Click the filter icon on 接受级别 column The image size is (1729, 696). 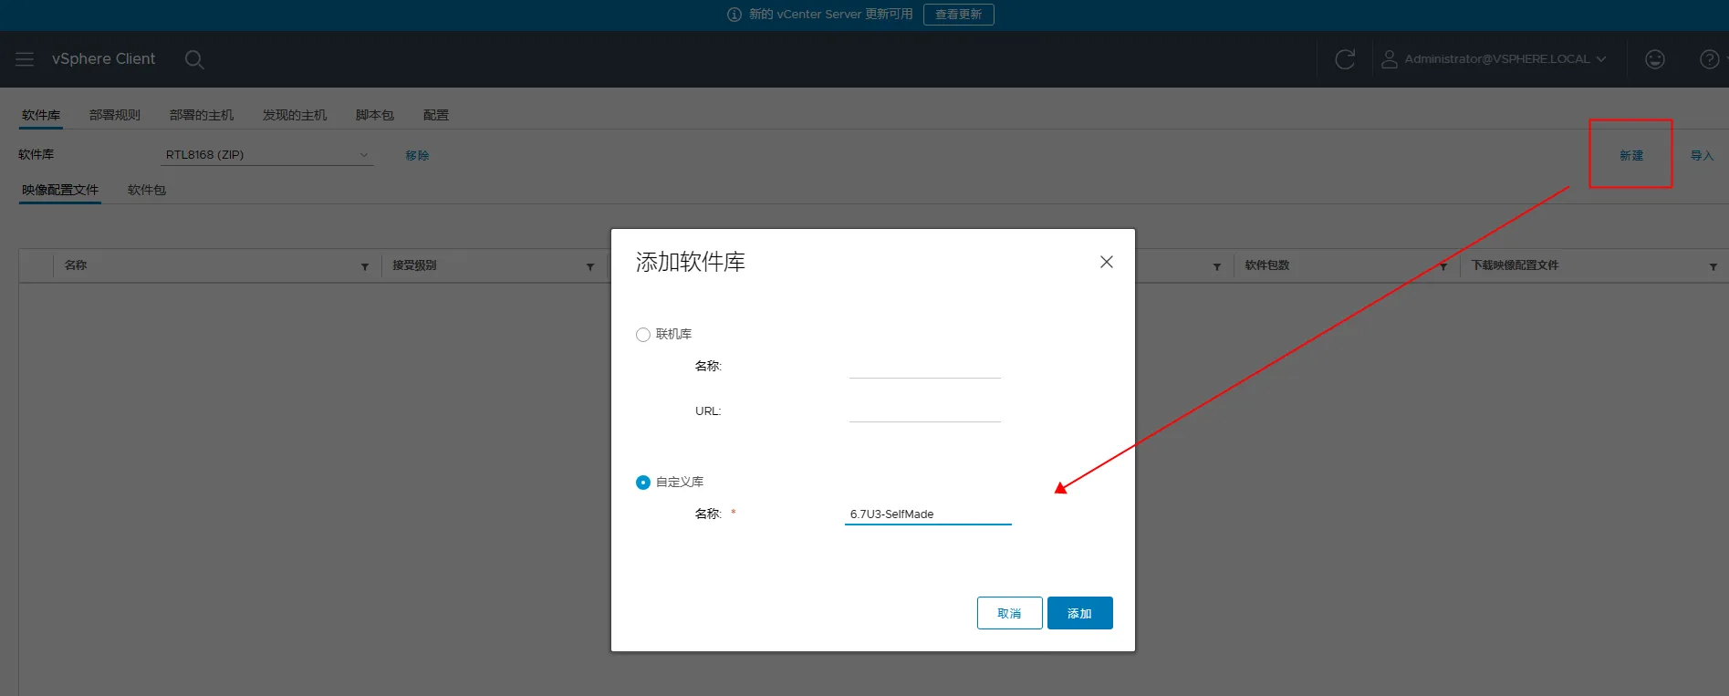(x=590, y=266)
